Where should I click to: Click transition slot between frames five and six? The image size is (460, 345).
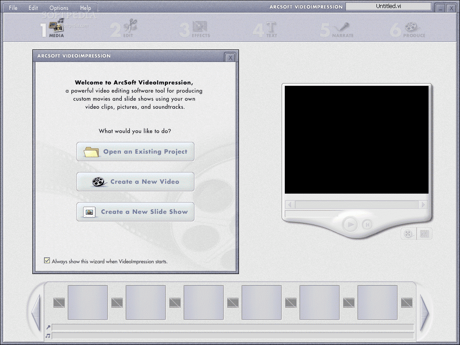[x=349, y=303]
